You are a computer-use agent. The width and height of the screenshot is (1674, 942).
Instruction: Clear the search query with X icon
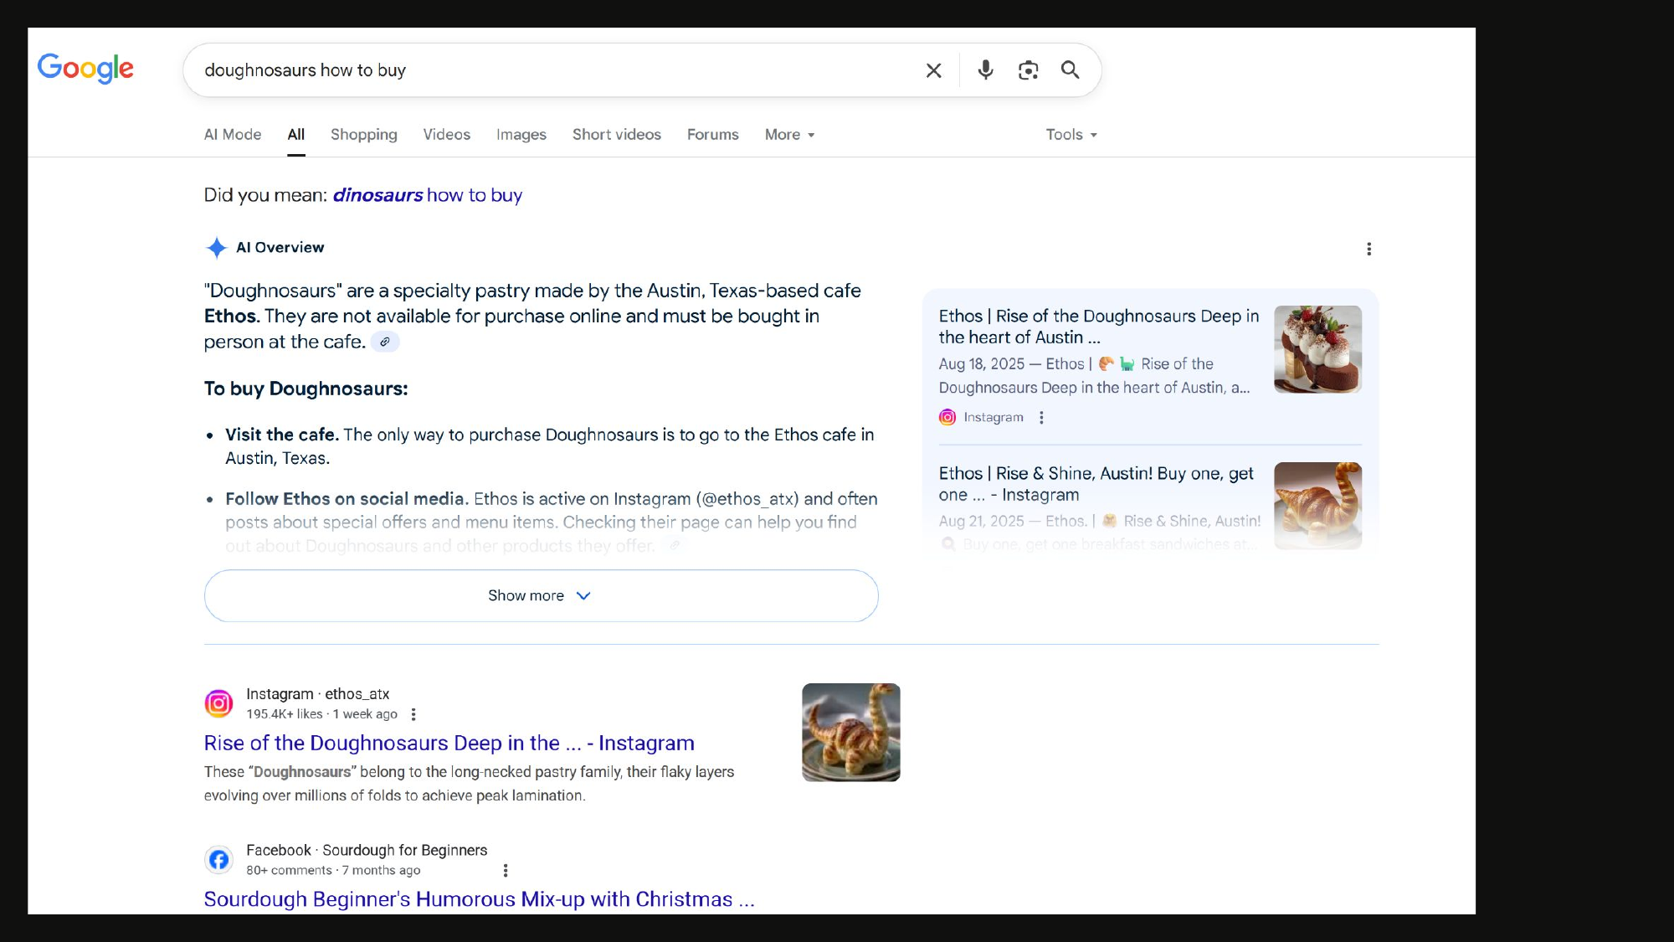(933, 70)
